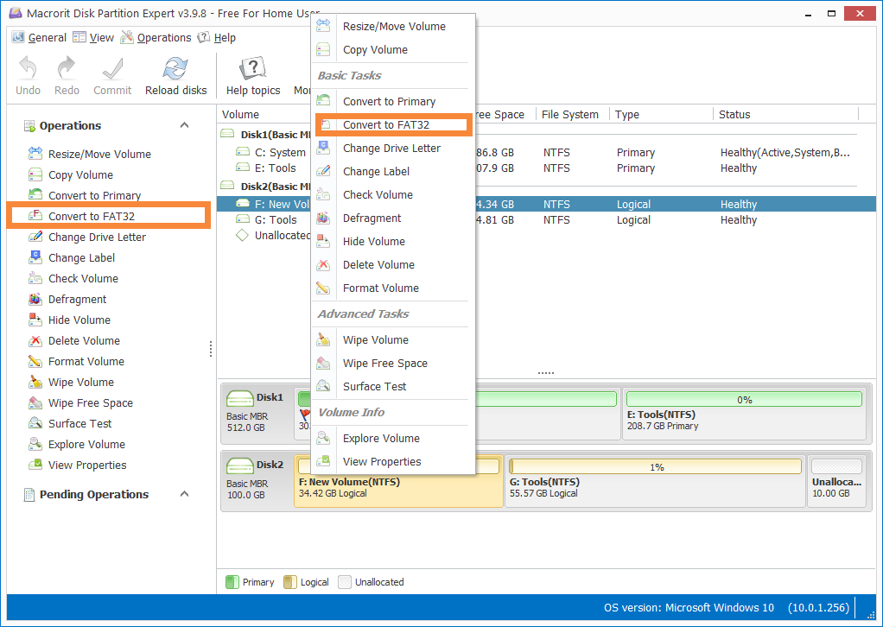Choose Surface Test in context menu
The image size is (883, 627).
coord(394,387)
